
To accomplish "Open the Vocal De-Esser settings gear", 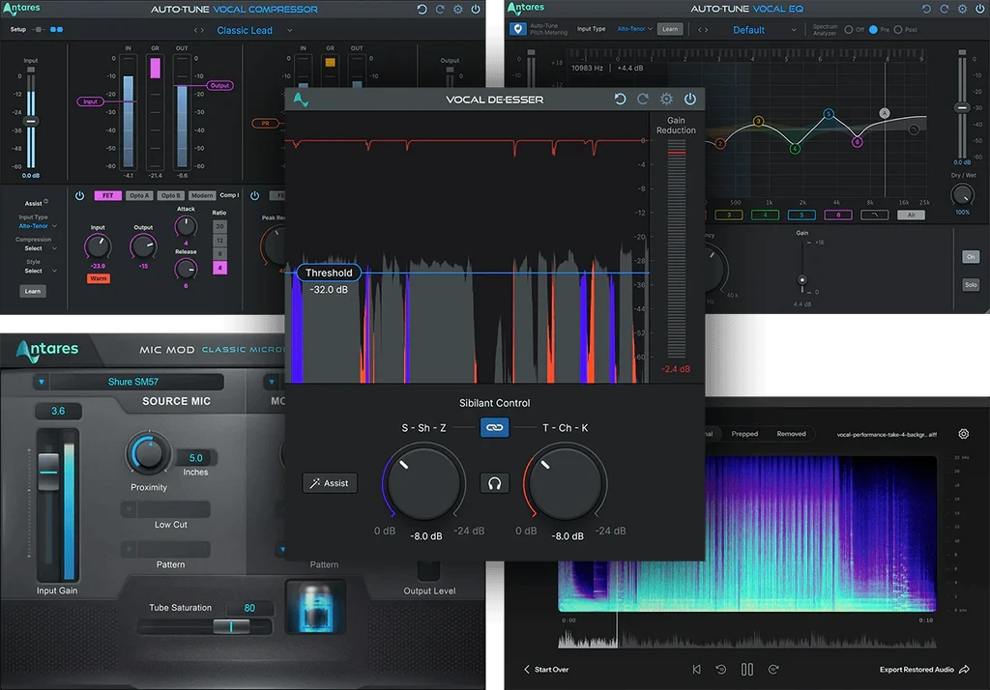I will [x=666, y=99].
